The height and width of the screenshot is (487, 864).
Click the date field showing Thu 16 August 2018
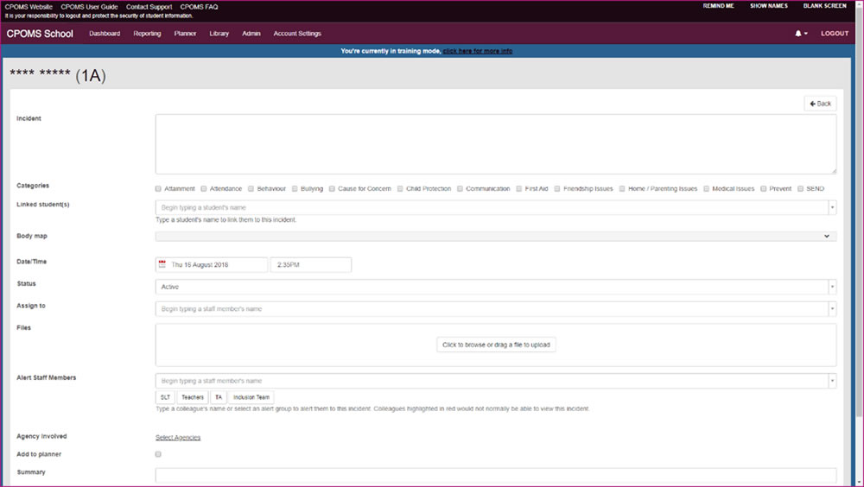(212, 264)
